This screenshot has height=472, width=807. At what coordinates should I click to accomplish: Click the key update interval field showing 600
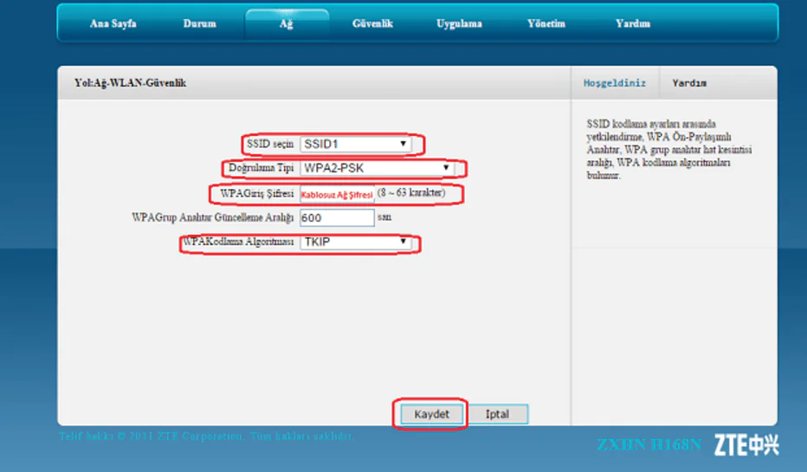(x=337, y=217)
